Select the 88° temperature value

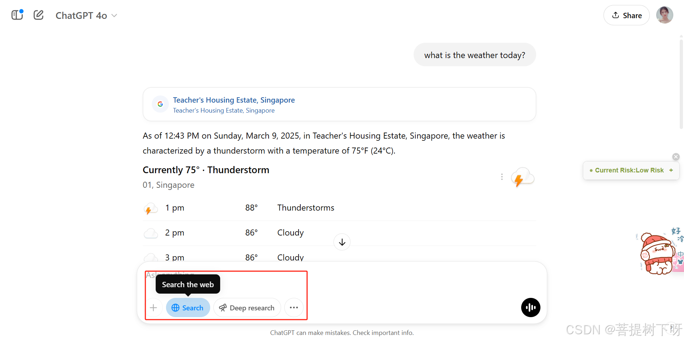click(x=251, y=208)
